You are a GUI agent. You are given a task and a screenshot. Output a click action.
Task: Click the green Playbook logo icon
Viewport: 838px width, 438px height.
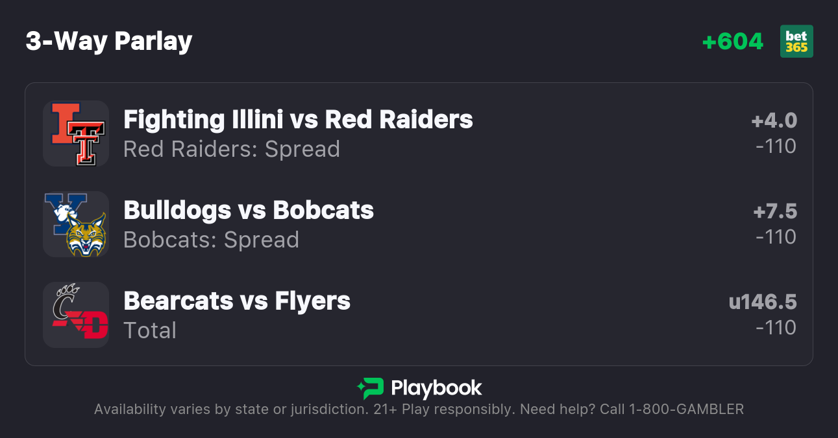(x=370, y=388)
